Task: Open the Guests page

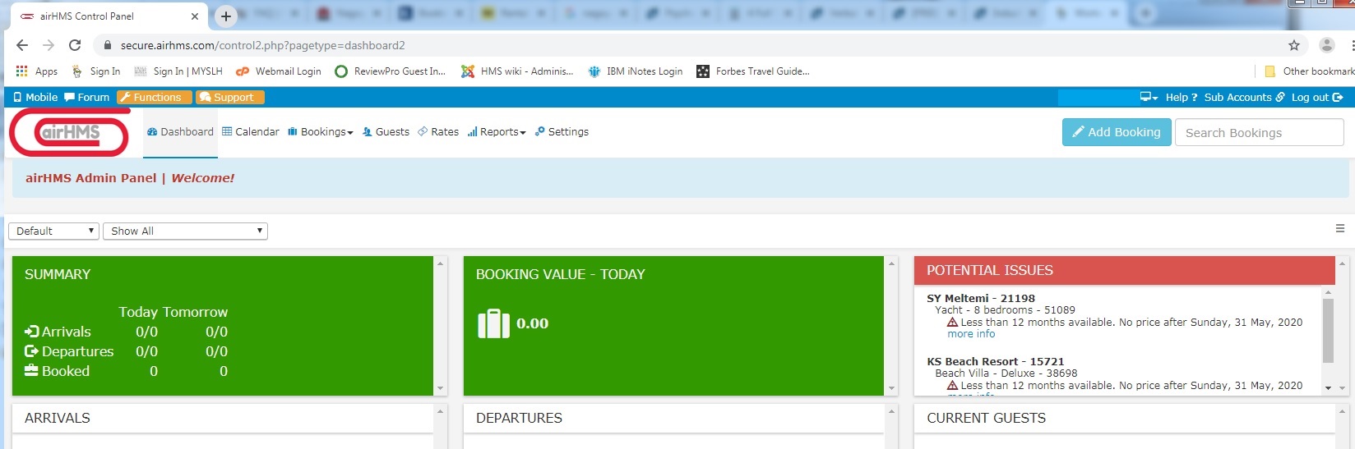Action: tap(386, 131)
